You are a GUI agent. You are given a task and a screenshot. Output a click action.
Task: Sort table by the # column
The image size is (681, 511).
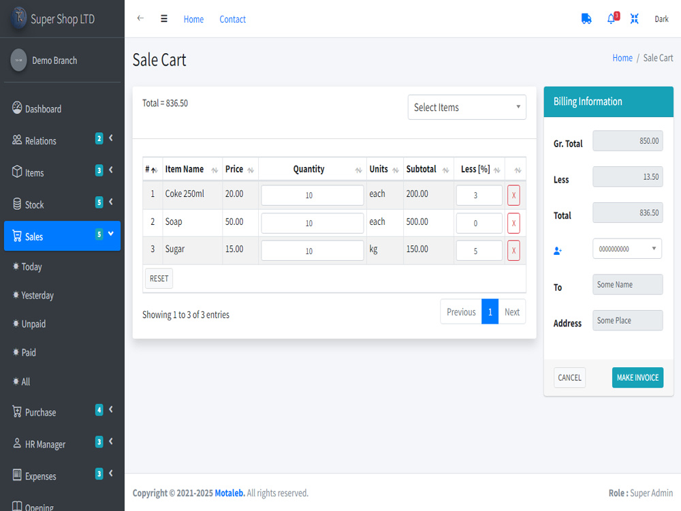click(x=152, y=169)
